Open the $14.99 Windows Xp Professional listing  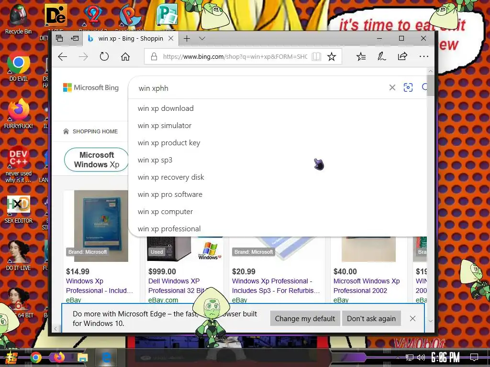tap(100, 286)
